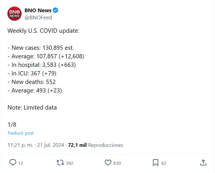
Task: Click the Traducir post link
Action: tap(20, 133)
